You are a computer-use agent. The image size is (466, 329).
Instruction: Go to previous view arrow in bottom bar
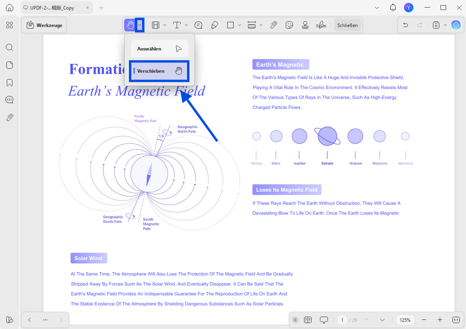(29, 320)
